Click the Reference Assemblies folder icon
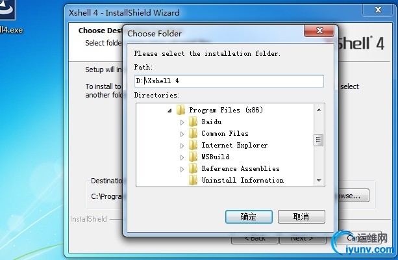 (x=193, y=168)
